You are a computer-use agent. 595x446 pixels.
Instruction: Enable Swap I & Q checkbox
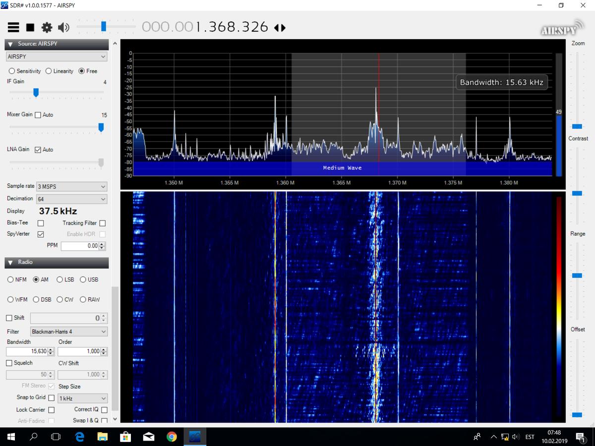tap(104, 421)
